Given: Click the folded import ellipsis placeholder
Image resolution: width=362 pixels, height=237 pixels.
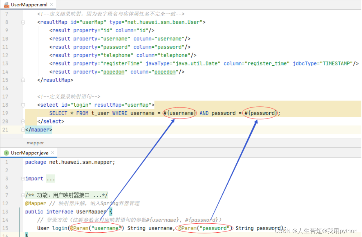Looking at the screenshot, I should click(x=51, y=179).
